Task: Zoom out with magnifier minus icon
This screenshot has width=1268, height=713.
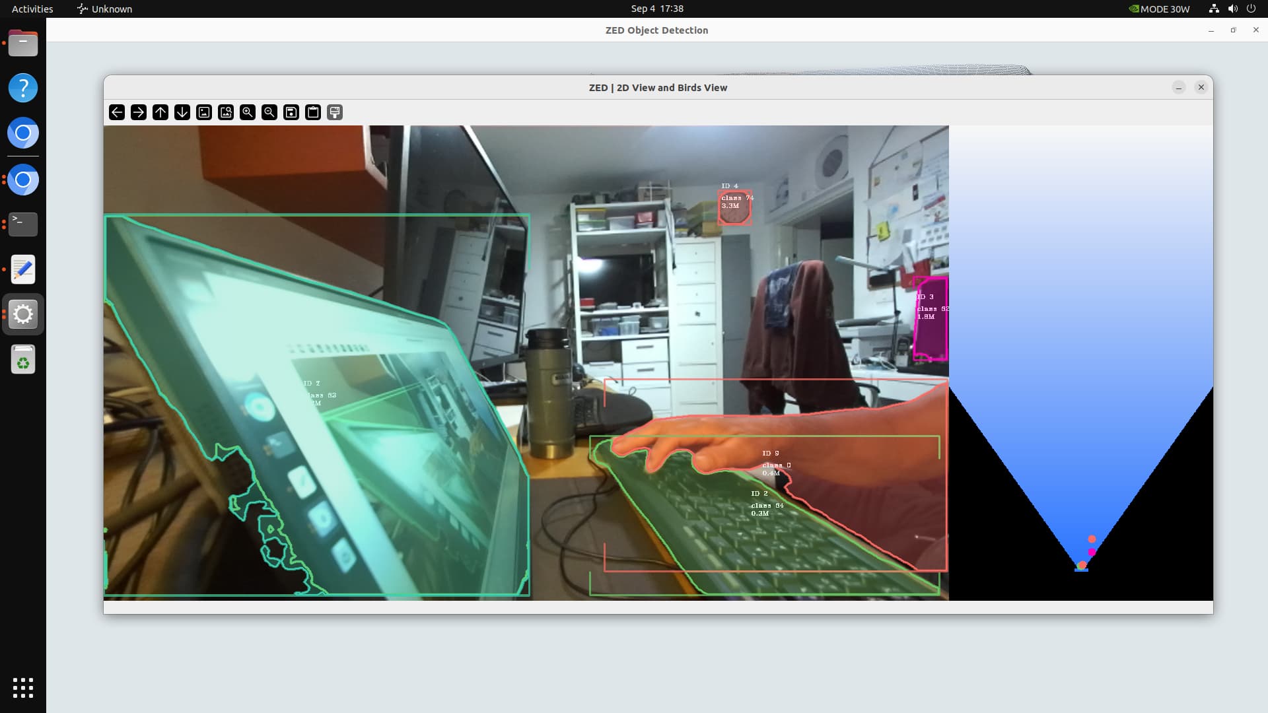Action: tap(269, 112)
